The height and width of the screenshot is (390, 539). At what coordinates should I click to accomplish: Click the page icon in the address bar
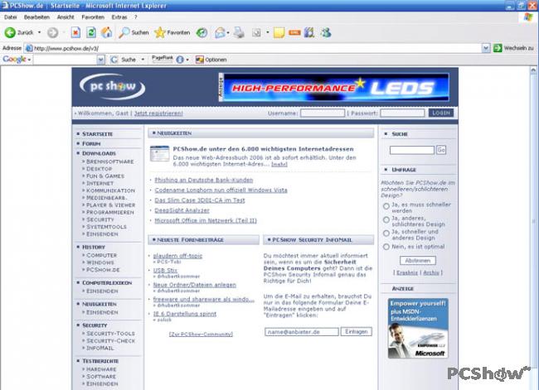click(30, 48)
